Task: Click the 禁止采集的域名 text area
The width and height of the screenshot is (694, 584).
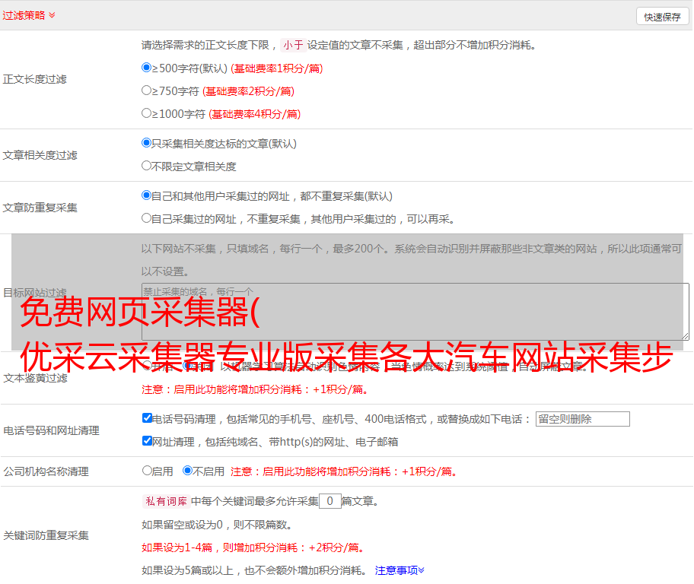Action: click(415, 311)
